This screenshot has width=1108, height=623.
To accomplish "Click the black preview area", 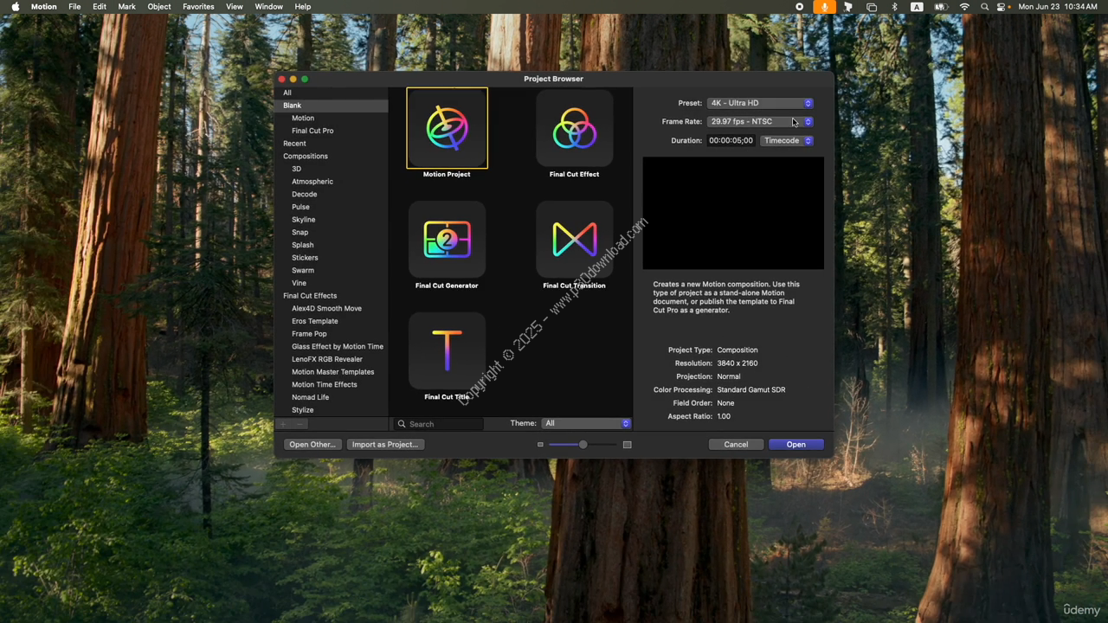I will (x=733, y=213).
